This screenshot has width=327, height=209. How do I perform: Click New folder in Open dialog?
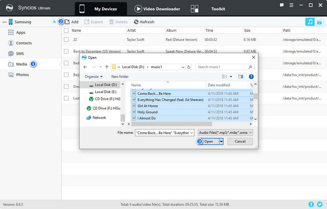click(x=120, y=77)
